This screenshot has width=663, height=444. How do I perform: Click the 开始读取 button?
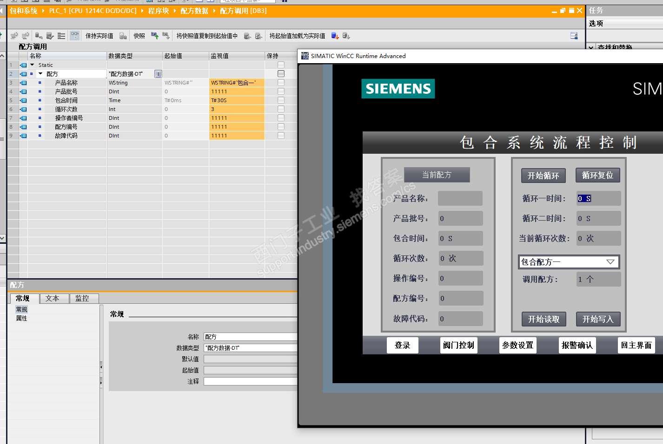[544, 319]
